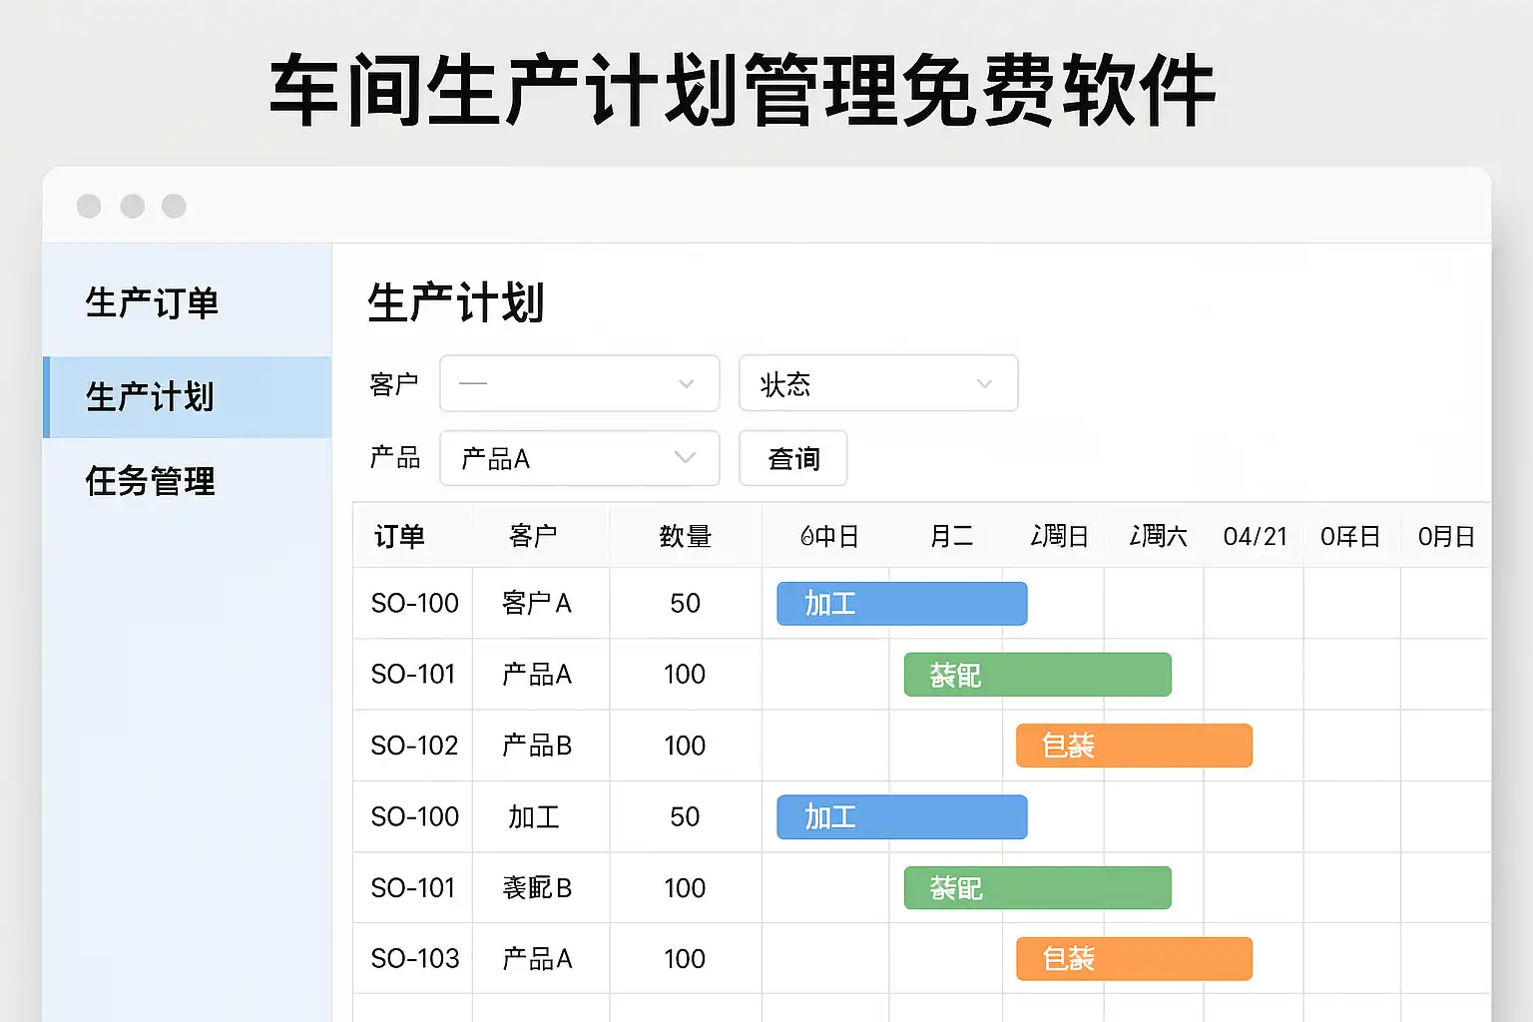
Task: Open the 生产订单 sidebar menu
Action: tap(152, 303)
